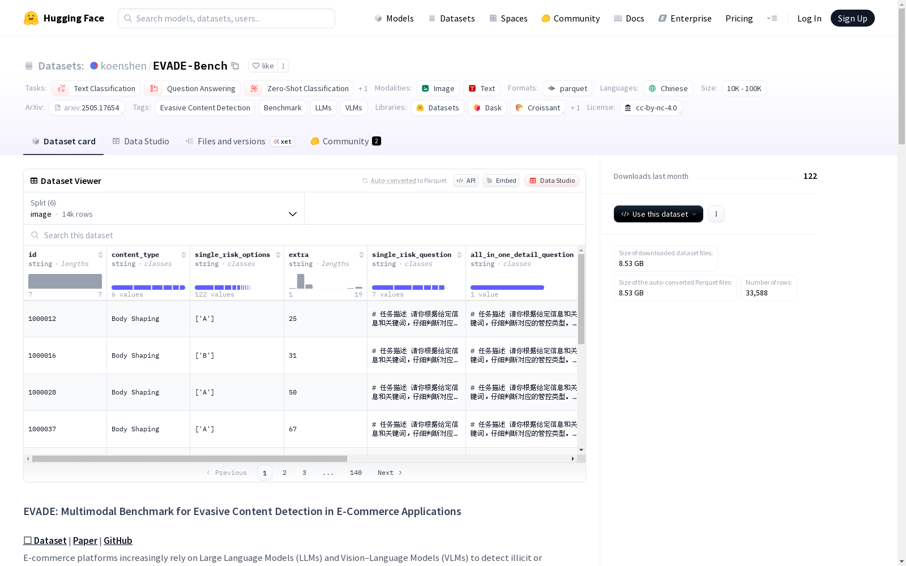Image resolution: width=906 pixels, height=566 pixels.
Task: Go to page 2 of the table
Action: pos(284,473)
